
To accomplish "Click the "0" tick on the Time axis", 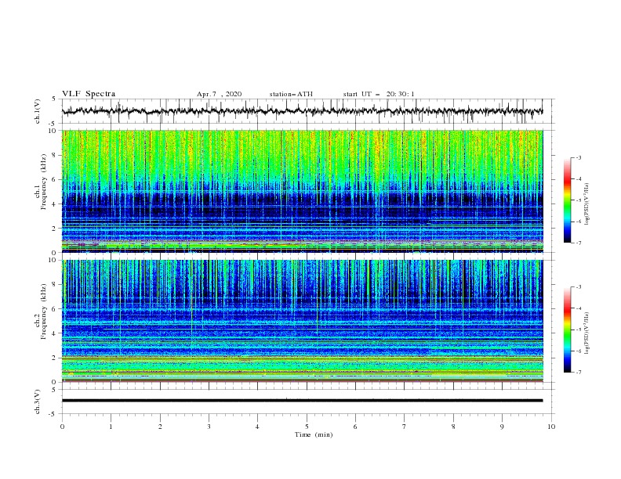I will tap(62, 427).
